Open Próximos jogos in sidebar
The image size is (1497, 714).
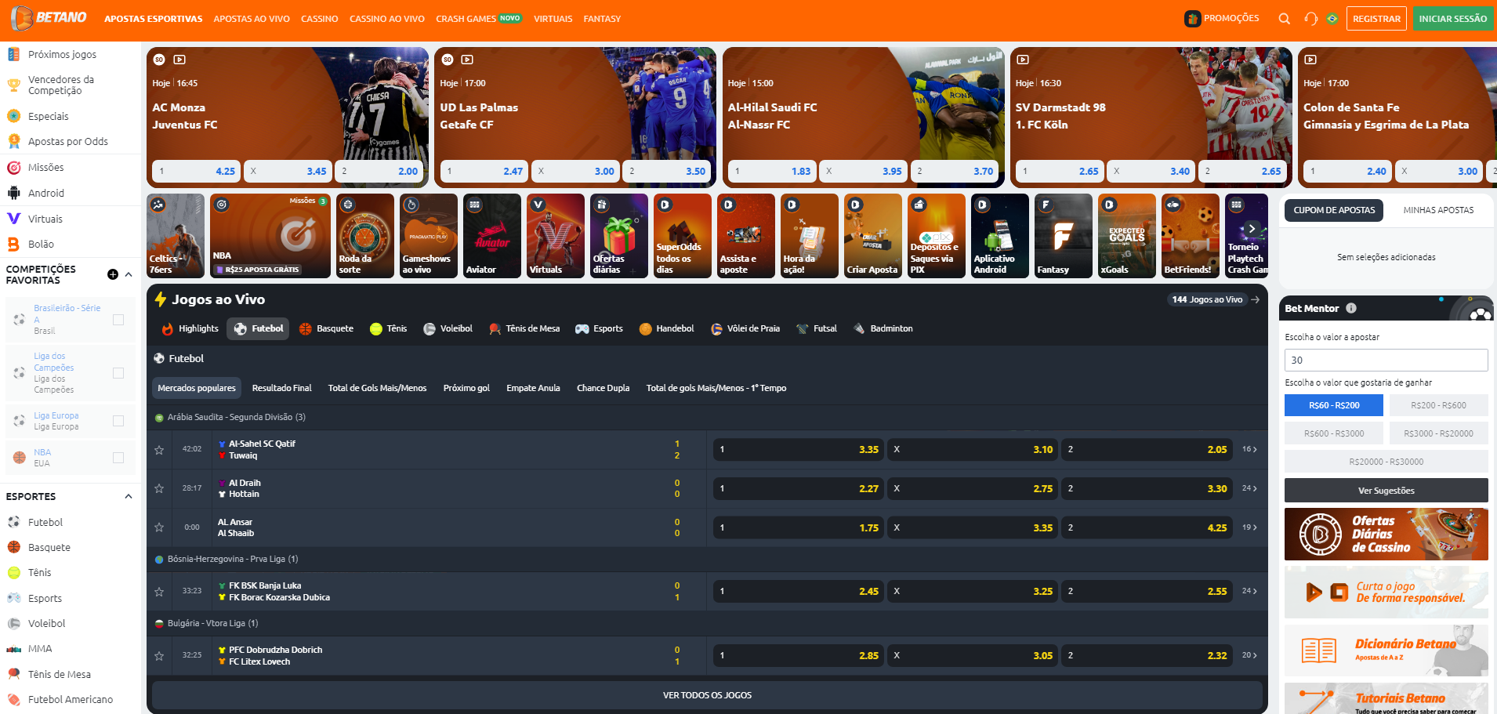tap(62, 54)
